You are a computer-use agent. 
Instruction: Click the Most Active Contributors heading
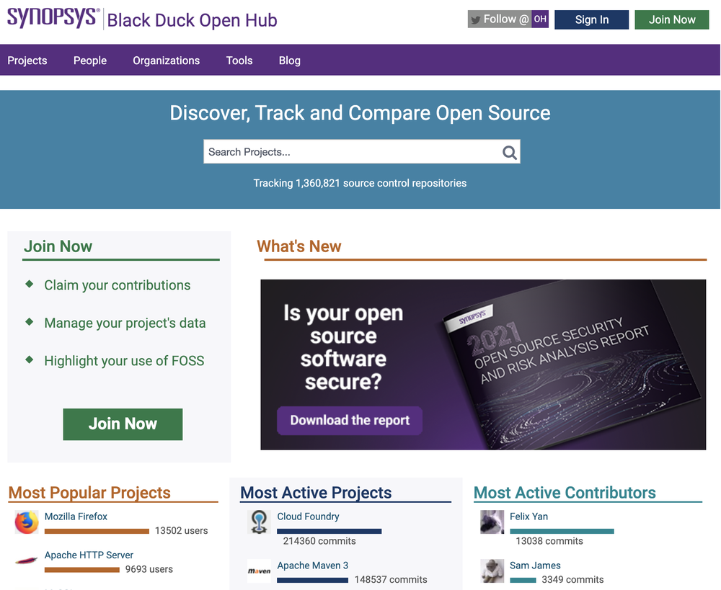pos(565,493)
